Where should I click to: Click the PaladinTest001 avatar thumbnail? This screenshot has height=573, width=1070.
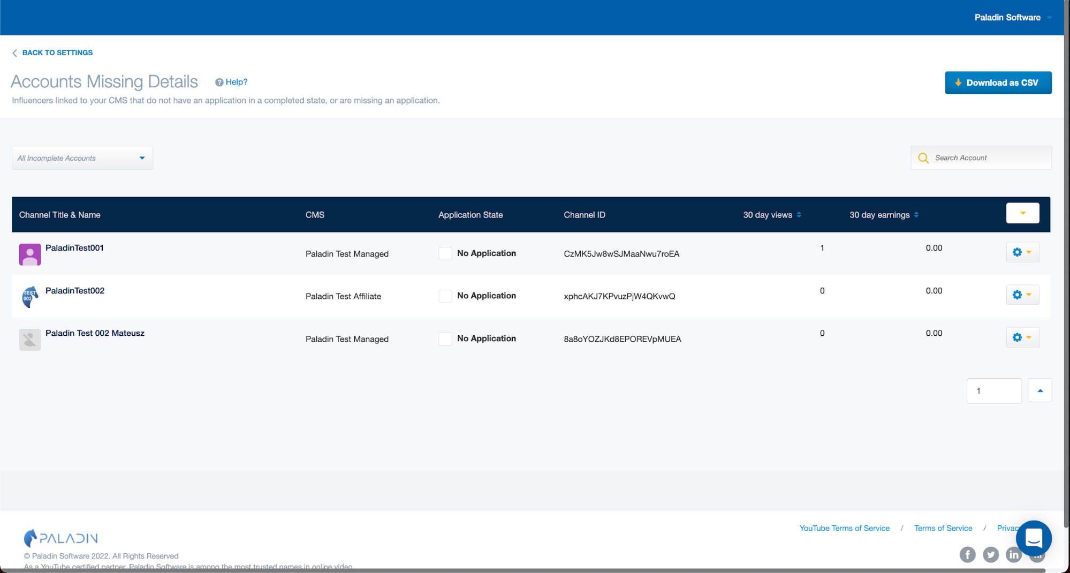coord(30,254)
